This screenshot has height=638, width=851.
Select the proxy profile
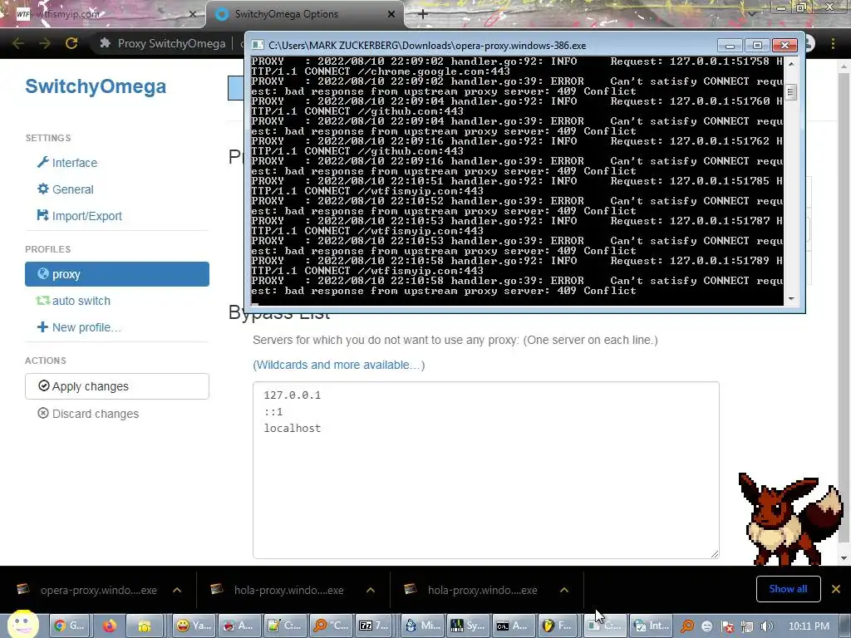click(x=116, y=274)
